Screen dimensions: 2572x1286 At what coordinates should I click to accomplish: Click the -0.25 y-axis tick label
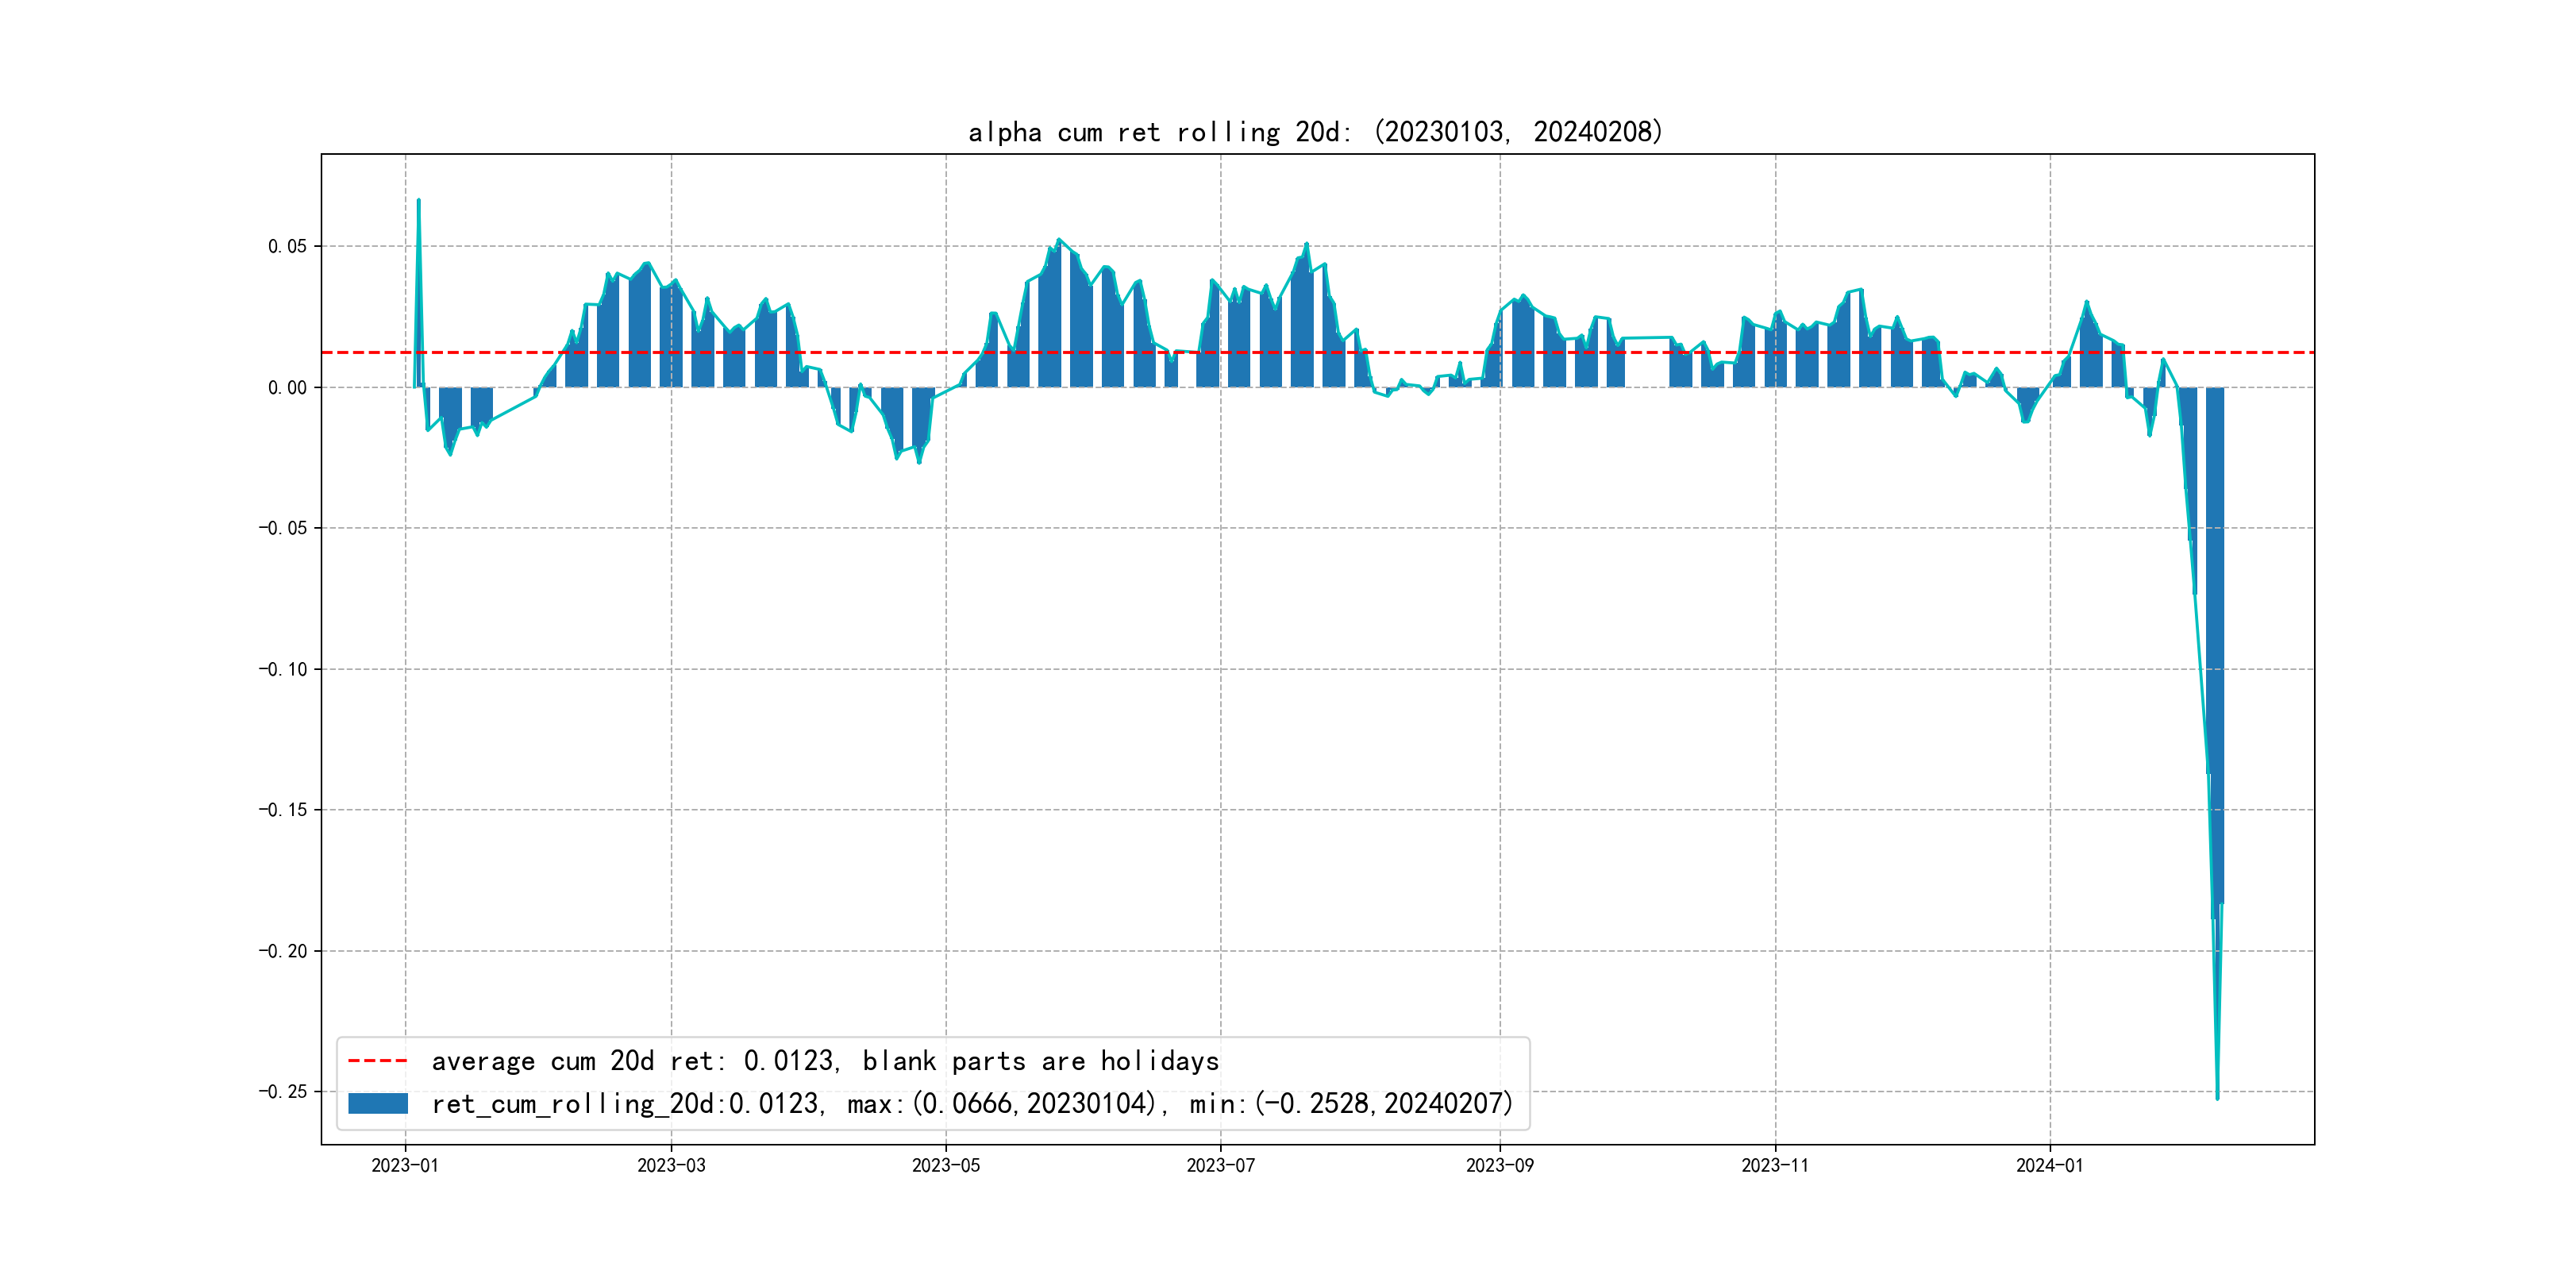tap(283, 1092)
